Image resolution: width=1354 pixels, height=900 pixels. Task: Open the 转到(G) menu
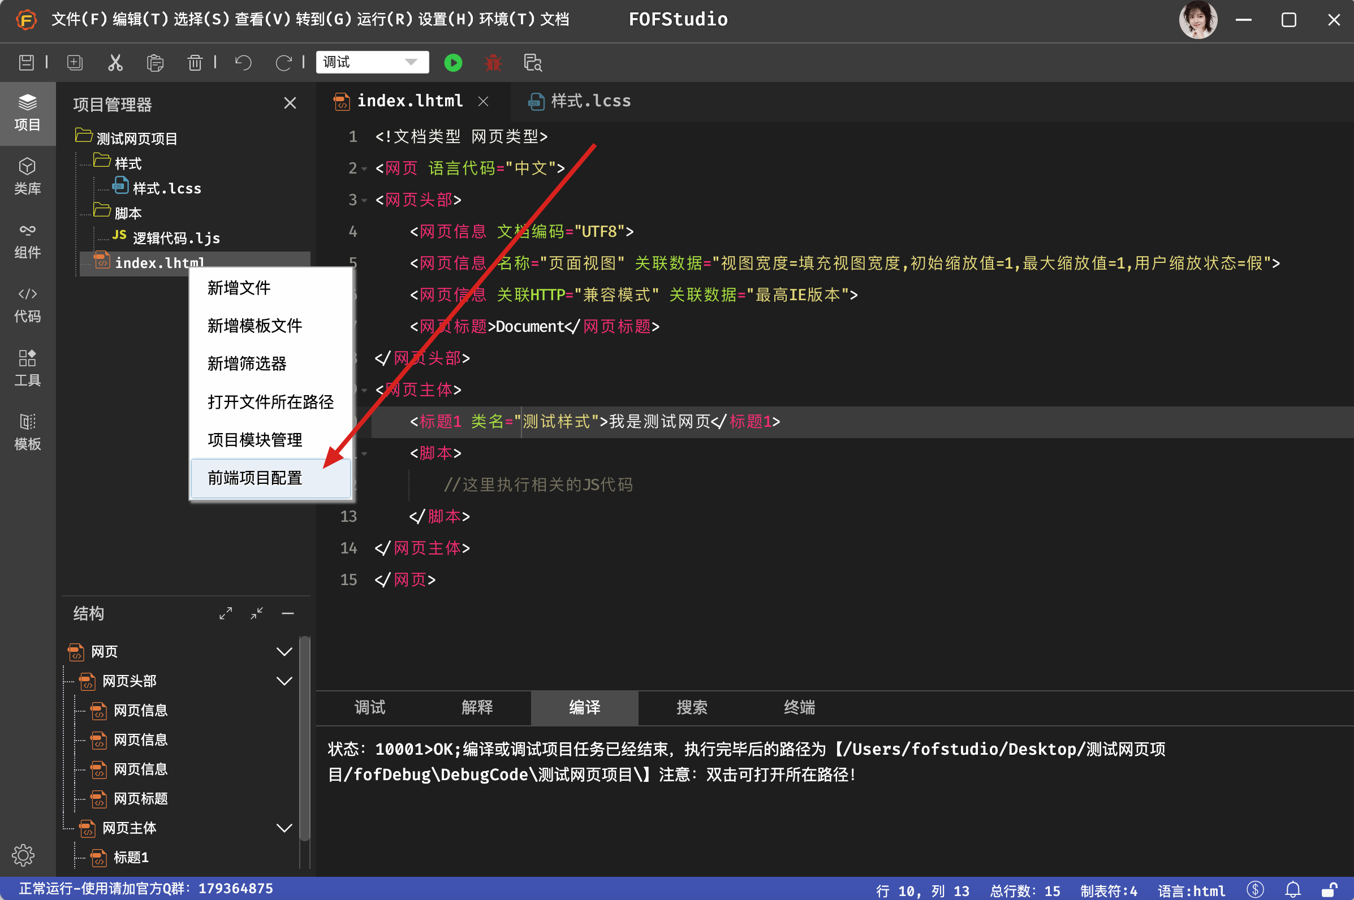pyautogui.click(x=324, y=20)
